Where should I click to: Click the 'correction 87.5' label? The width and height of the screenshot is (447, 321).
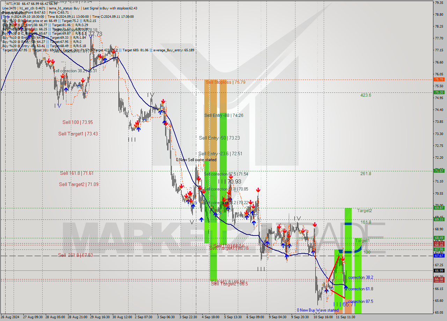click(x=361, y=301)
